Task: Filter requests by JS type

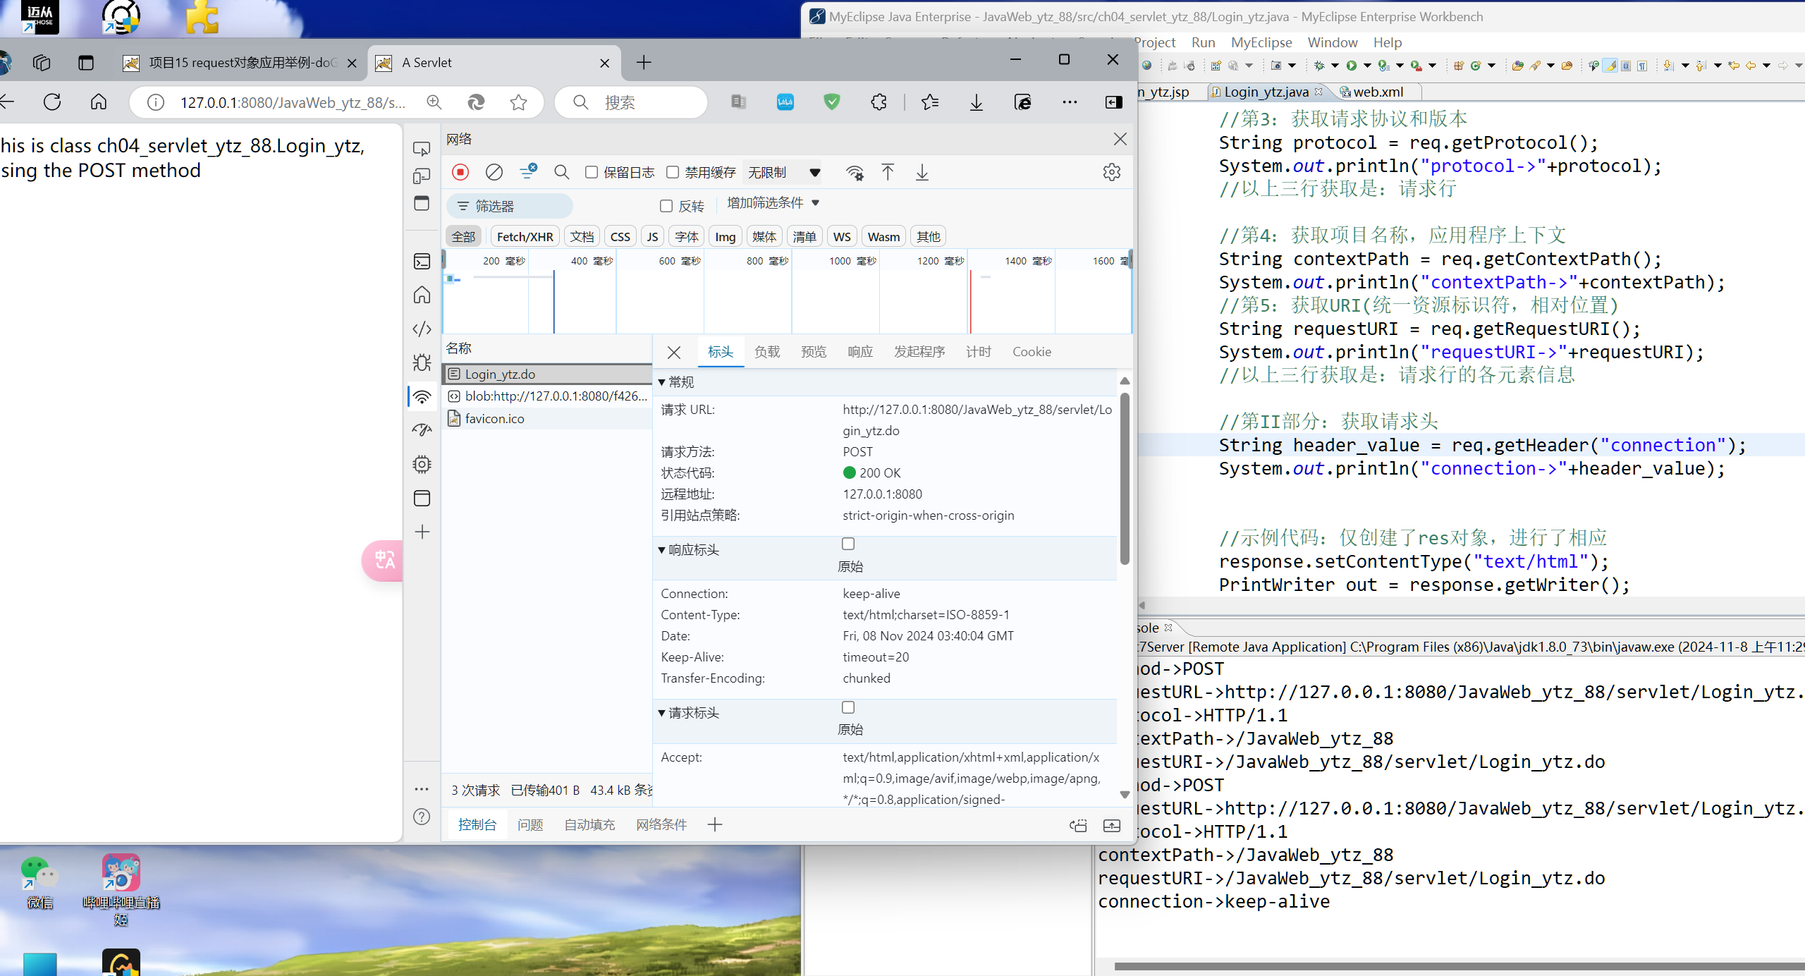Action: click(652, 236)
